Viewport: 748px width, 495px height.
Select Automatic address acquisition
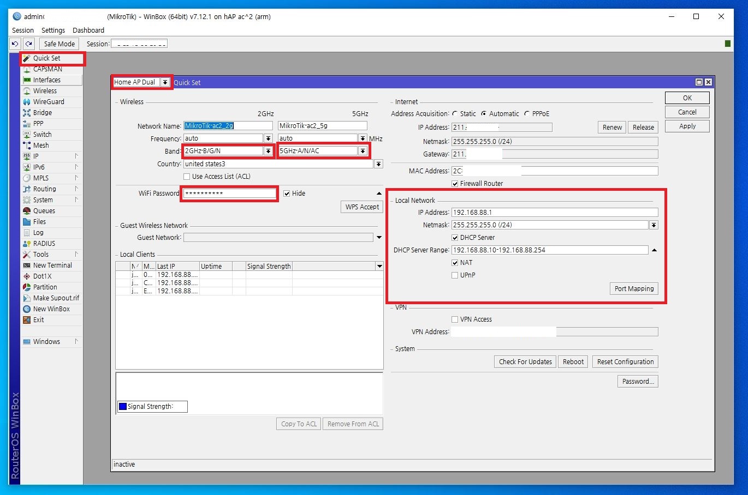[x=484, y=114]
